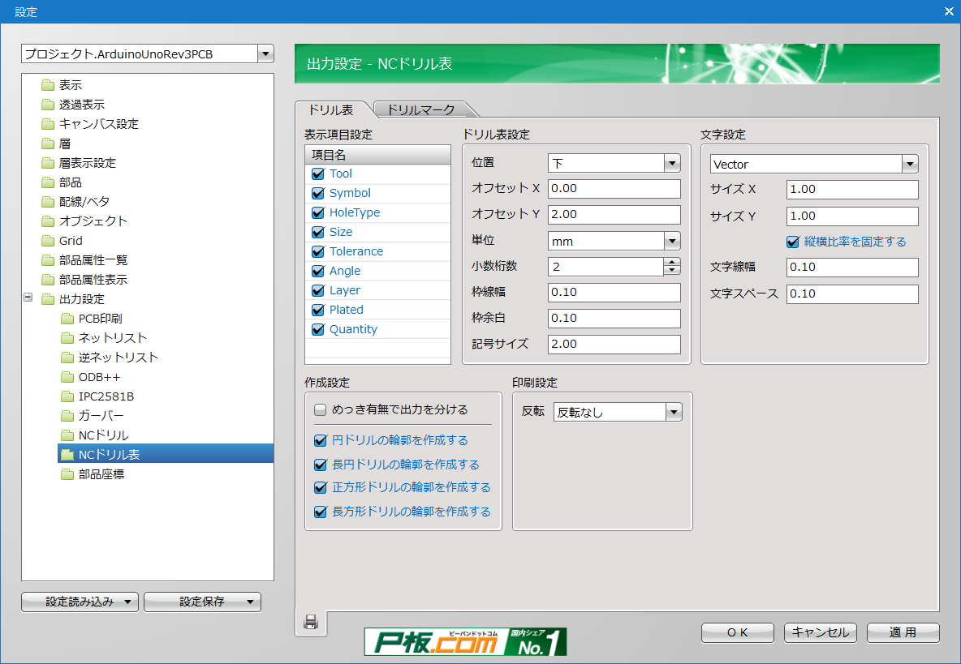
Task: Toggle 縦横比率を固定する checkbox
Action: (x=793, y=242)
